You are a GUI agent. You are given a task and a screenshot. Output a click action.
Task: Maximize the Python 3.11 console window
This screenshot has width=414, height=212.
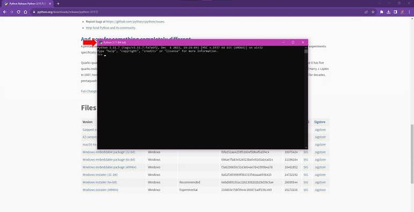[x=293, y=43]
